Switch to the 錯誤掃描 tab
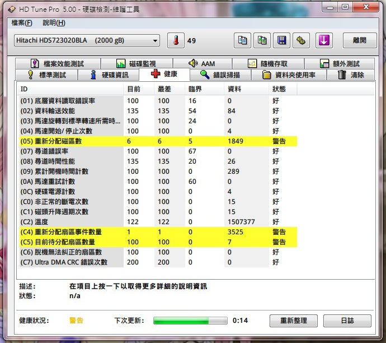 click(220, 75)
